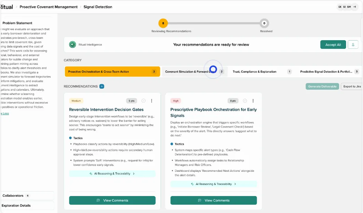363x213 pixels.
Task: Select the Reversible Intervention card's circle checkbox
Action: coord(143,100)
